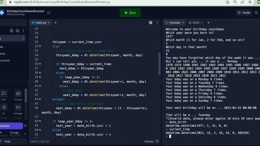Collapse the try block at line 32

pyautogui.click(x=40, y=46)
